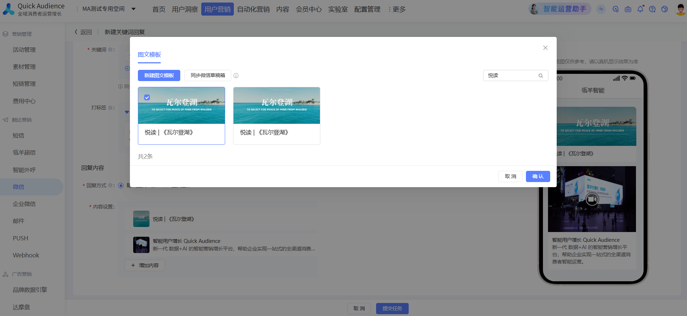Open 瓴羊超信 in sidebar
The width and height of the screenshot is (687, 316).
click(x=24, y=152)
